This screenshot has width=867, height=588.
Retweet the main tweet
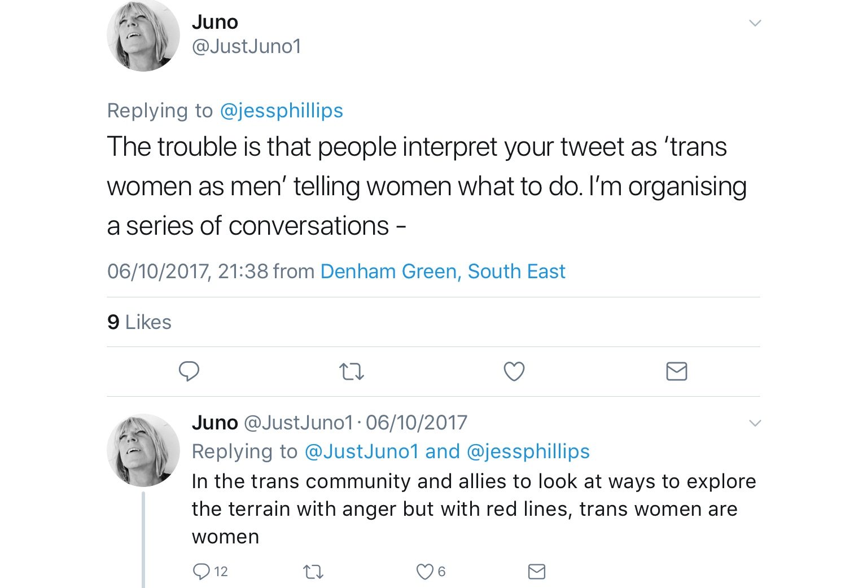(351, 371)
